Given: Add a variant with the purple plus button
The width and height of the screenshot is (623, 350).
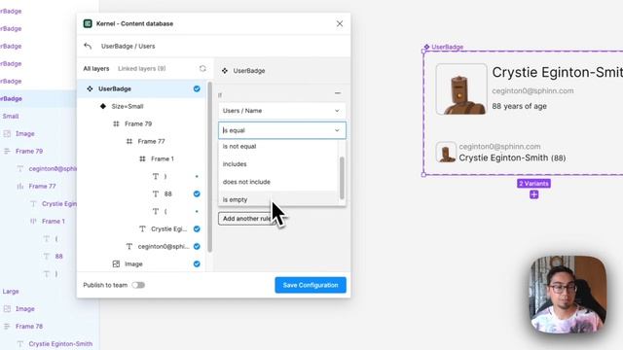Looking at the screenshot, I should 533,194.
